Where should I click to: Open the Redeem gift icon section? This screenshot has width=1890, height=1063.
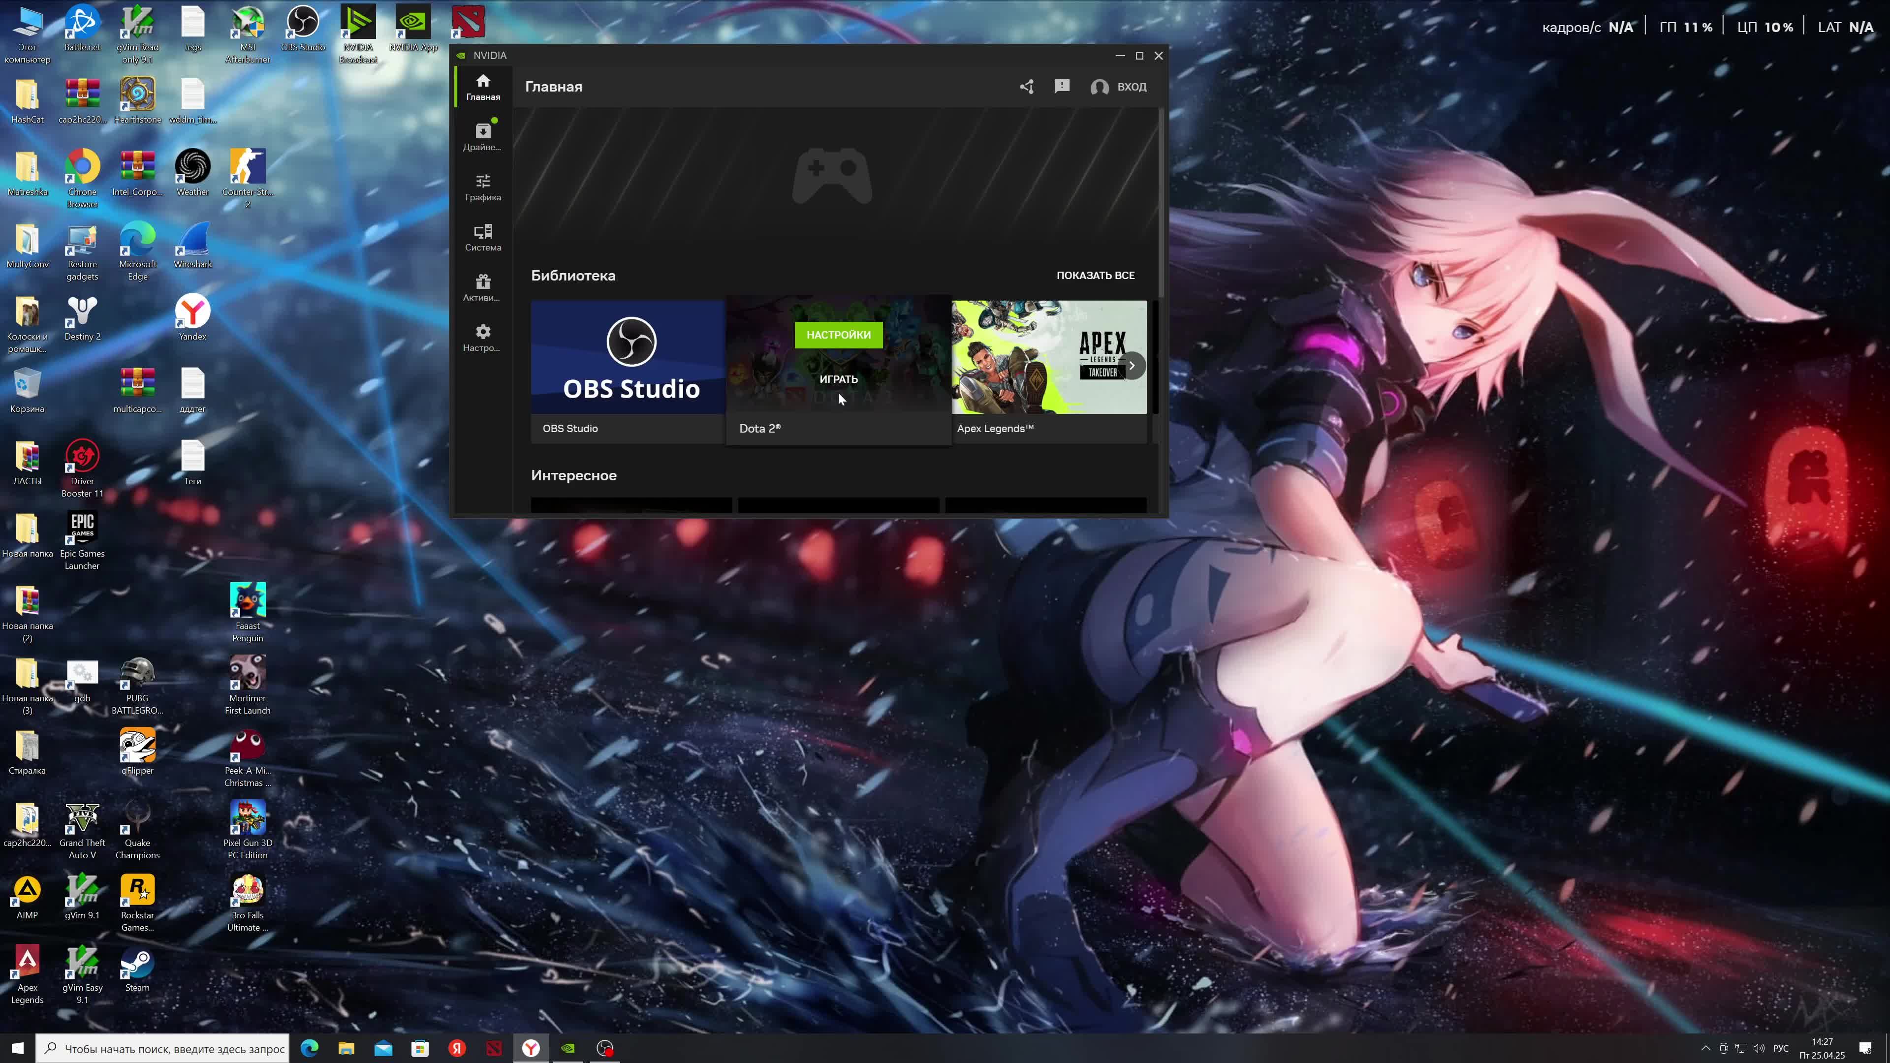(483, 287)
